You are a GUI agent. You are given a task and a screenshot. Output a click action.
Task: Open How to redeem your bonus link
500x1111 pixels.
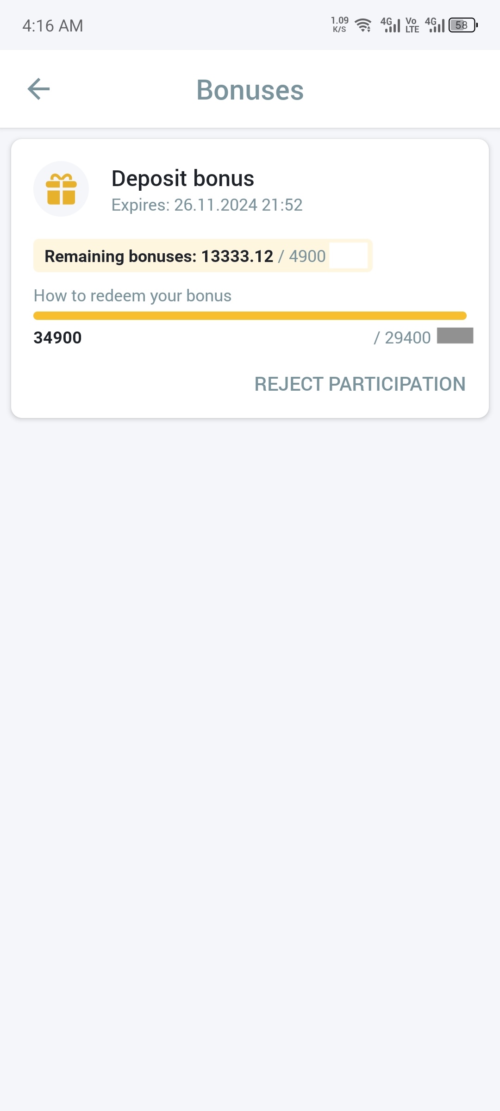pyautogui.click(x=132, y=296)
